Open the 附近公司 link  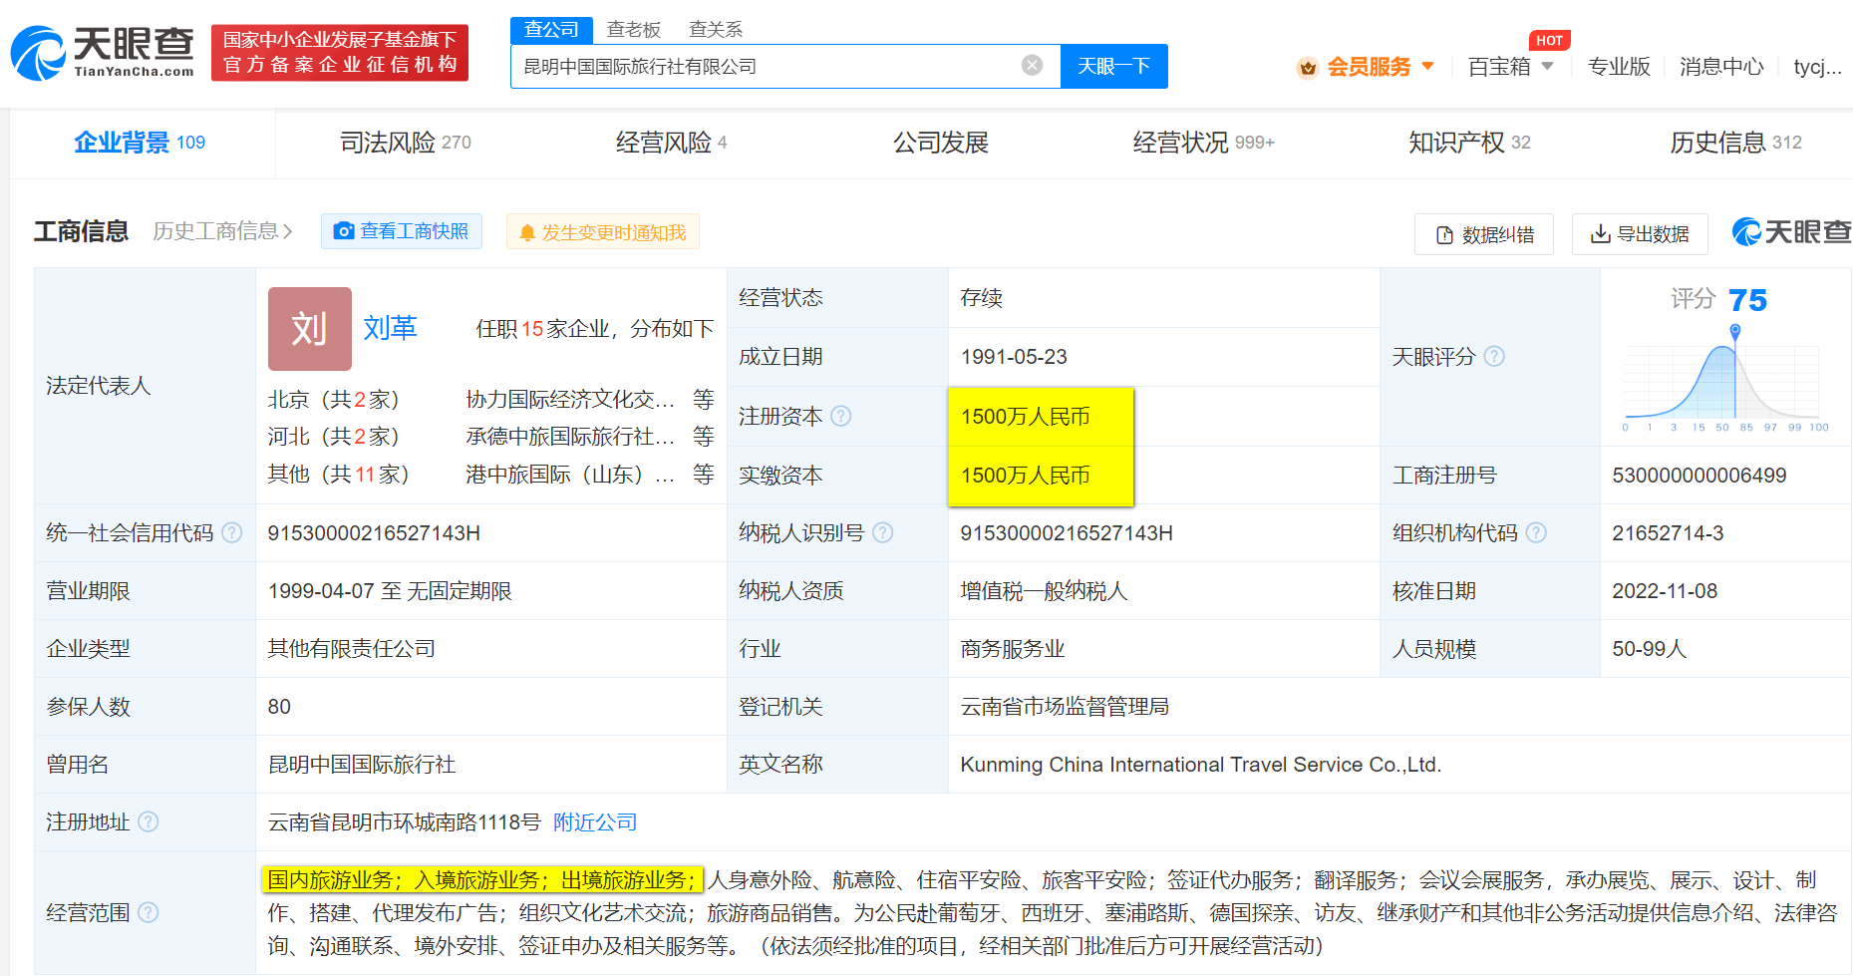click(x=595, y=821)
